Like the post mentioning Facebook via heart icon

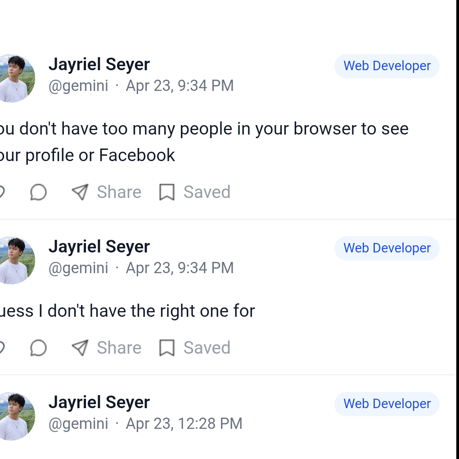pos(1,193)
